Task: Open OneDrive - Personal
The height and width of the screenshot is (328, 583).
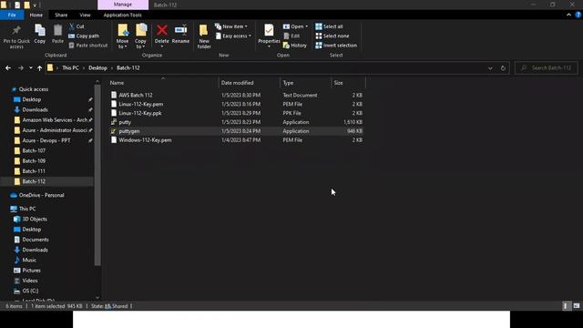Action: [x=41, y=195]
